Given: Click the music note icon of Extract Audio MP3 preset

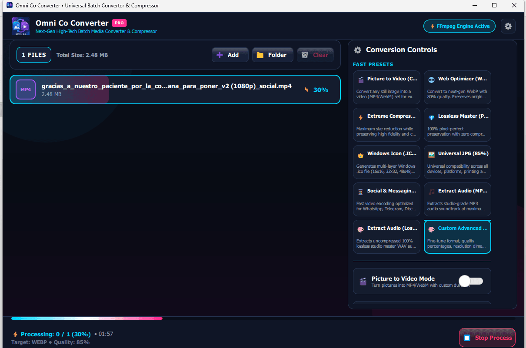Looking at the screenshot, I should pyautogui.click(x=431, y=192).
